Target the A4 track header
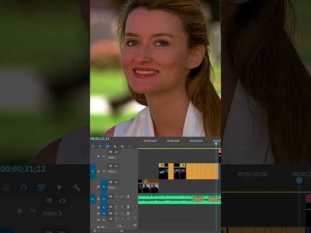Viewport: 311px width, 233px height. (x=104, y=219)
